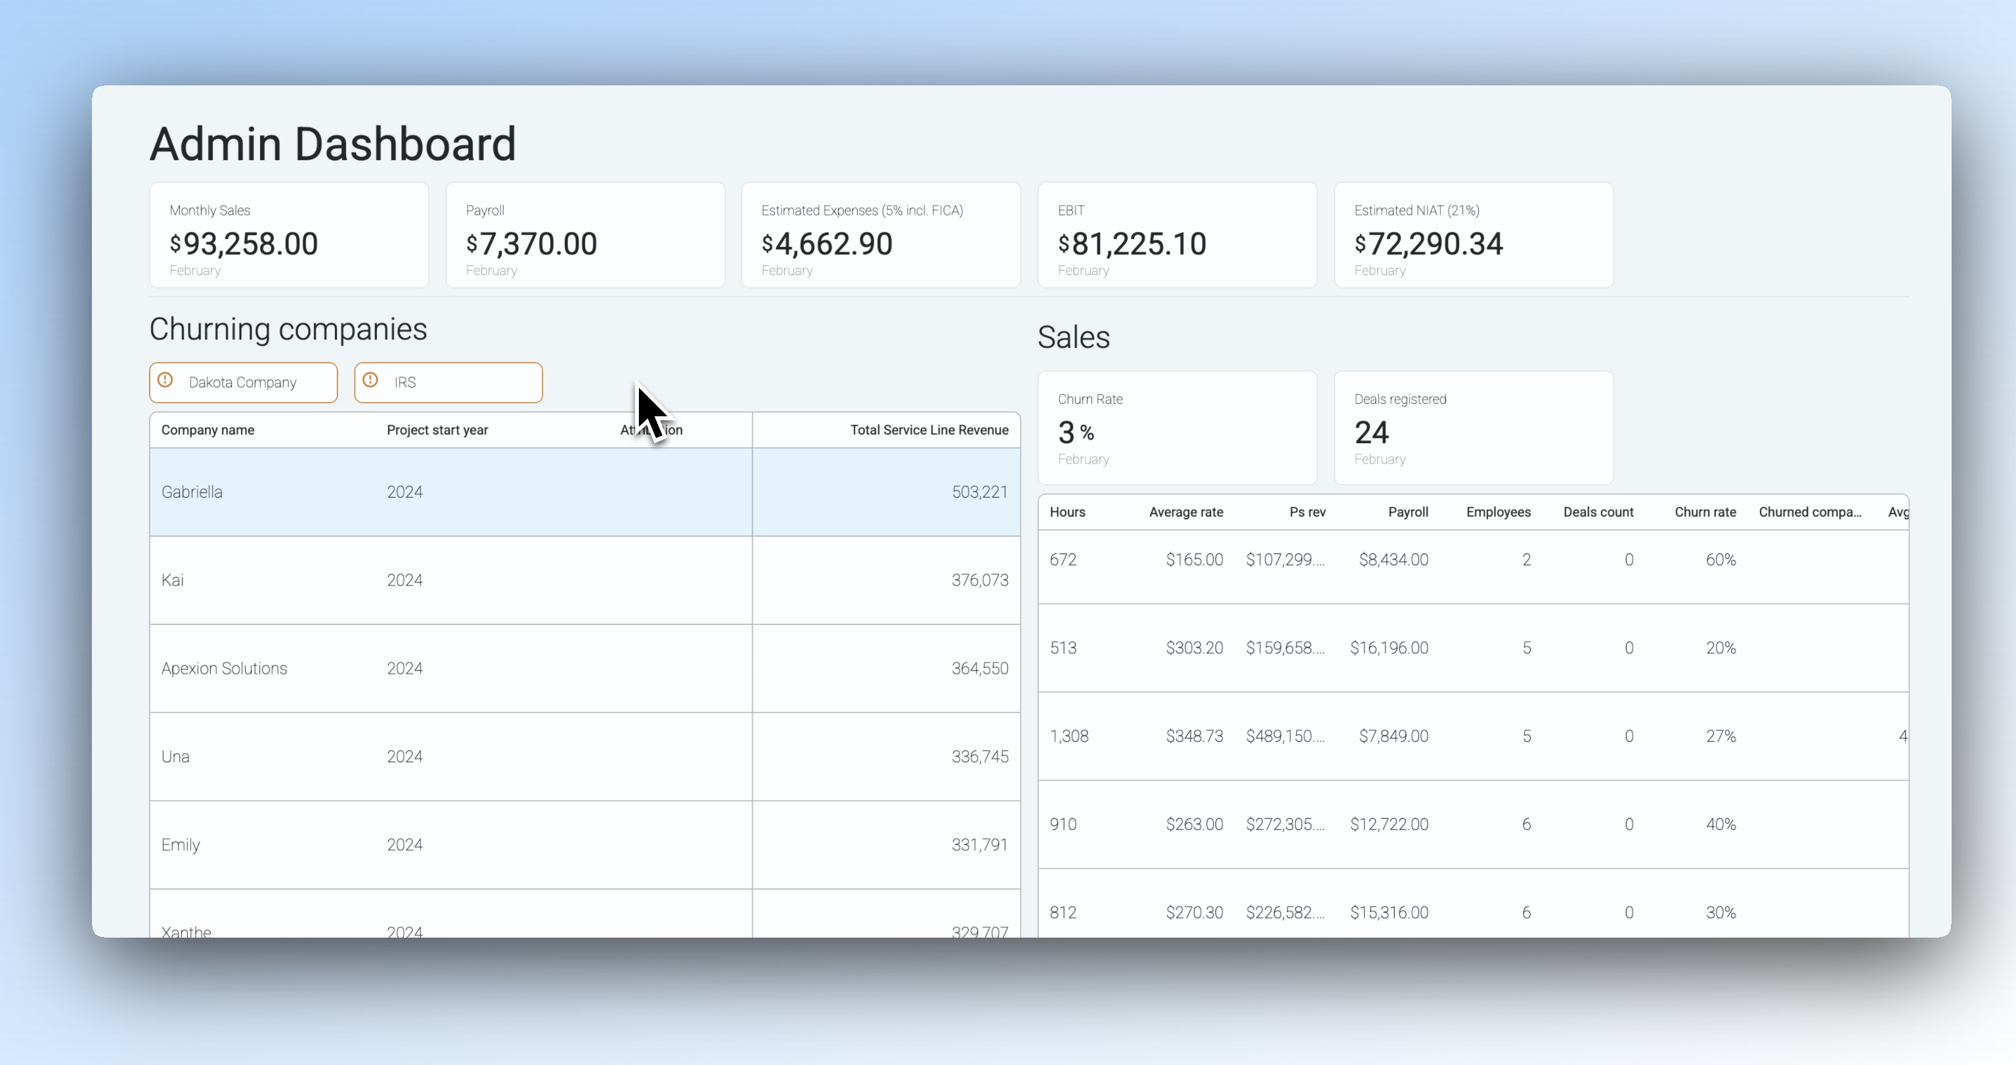This screenshot has height=1065, width=2016.
Task: Click the $8,434.00 payroll cell
Action: [1394, 560]
